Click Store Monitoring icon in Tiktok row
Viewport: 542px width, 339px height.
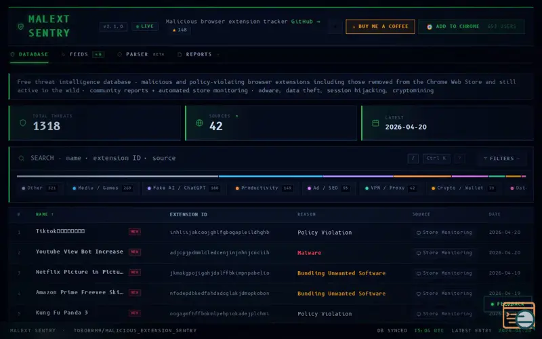[419, 233]
